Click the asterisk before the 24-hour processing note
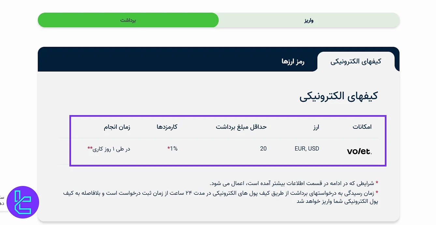Viewport: 436px width, 225px height. pos(377,192)
